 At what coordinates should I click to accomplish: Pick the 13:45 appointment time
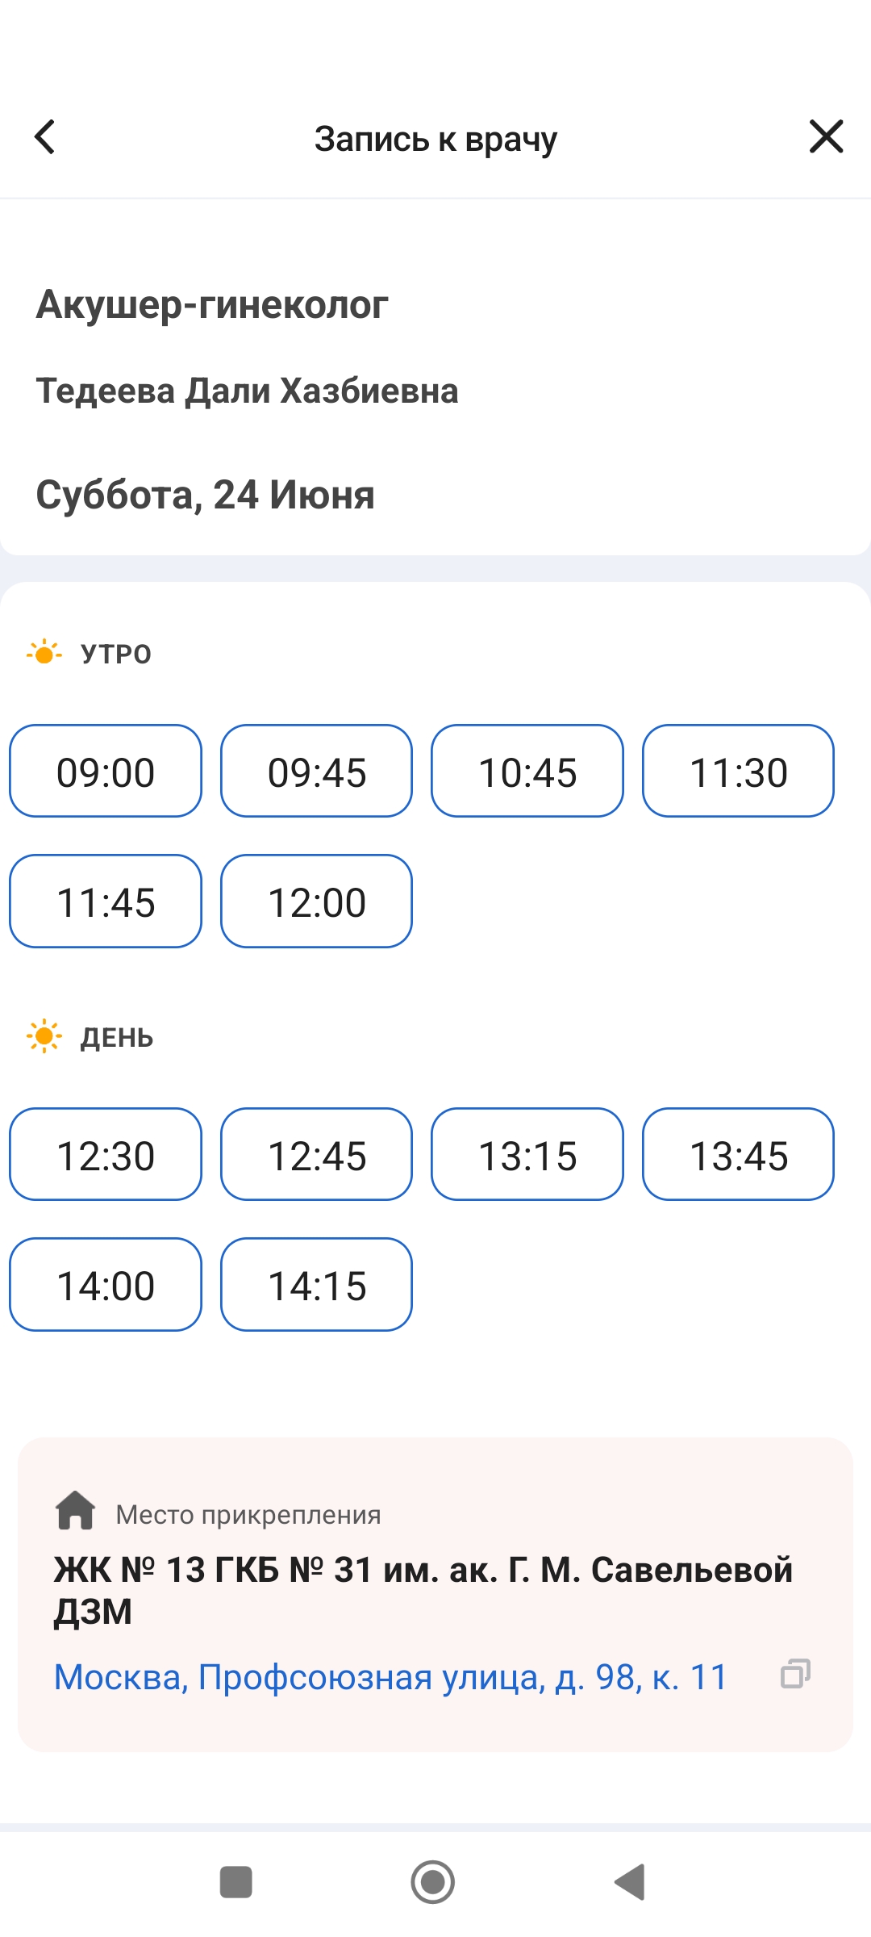pos(738,1155)
